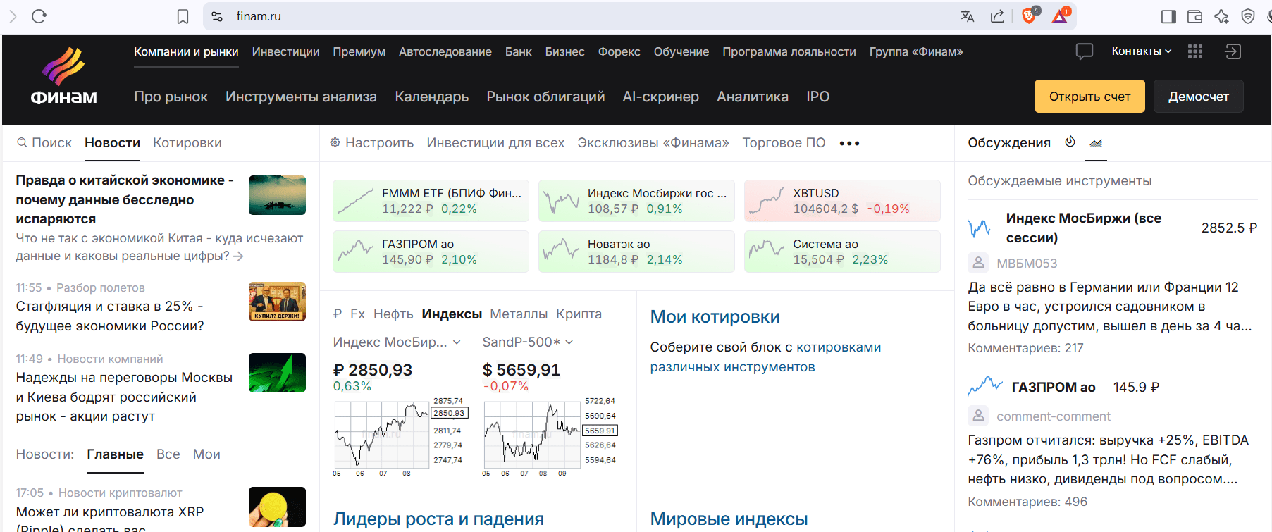
Task: Click the share page icon
Action: tap(997, 16)
